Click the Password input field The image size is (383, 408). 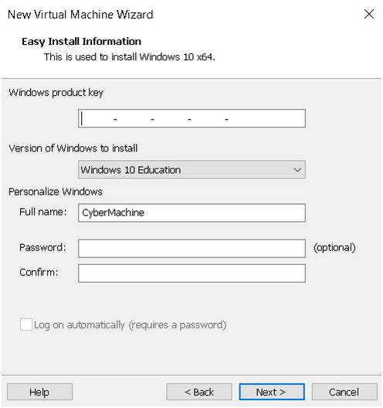coord(191,249)
